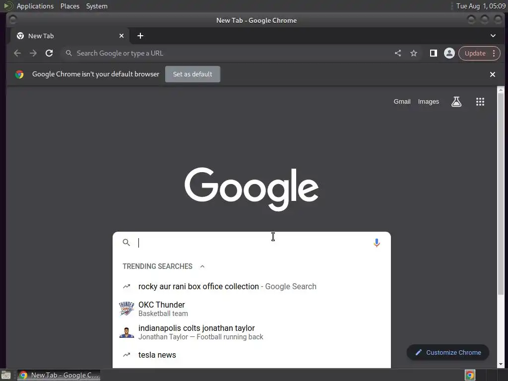Start voice search with the microphone
508x381 pixels.
pyautogui.click(x=377, y=243)
